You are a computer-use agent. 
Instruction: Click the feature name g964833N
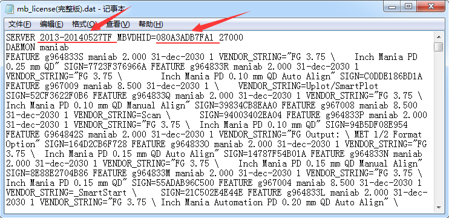click(x=369, y=154)
